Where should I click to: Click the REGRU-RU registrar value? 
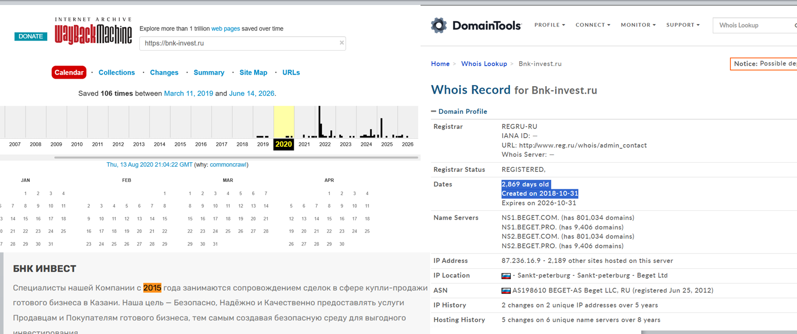[519, 127]
